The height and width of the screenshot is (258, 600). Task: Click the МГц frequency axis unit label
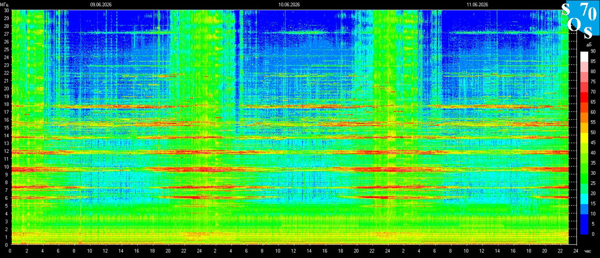click(4, 4)
